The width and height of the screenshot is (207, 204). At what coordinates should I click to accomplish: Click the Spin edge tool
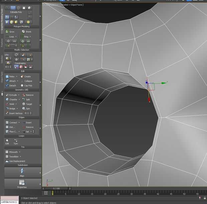pos(26,109)
